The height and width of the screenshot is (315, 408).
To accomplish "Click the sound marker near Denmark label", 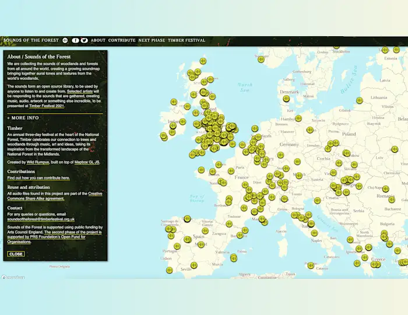I will pos(286,99).
